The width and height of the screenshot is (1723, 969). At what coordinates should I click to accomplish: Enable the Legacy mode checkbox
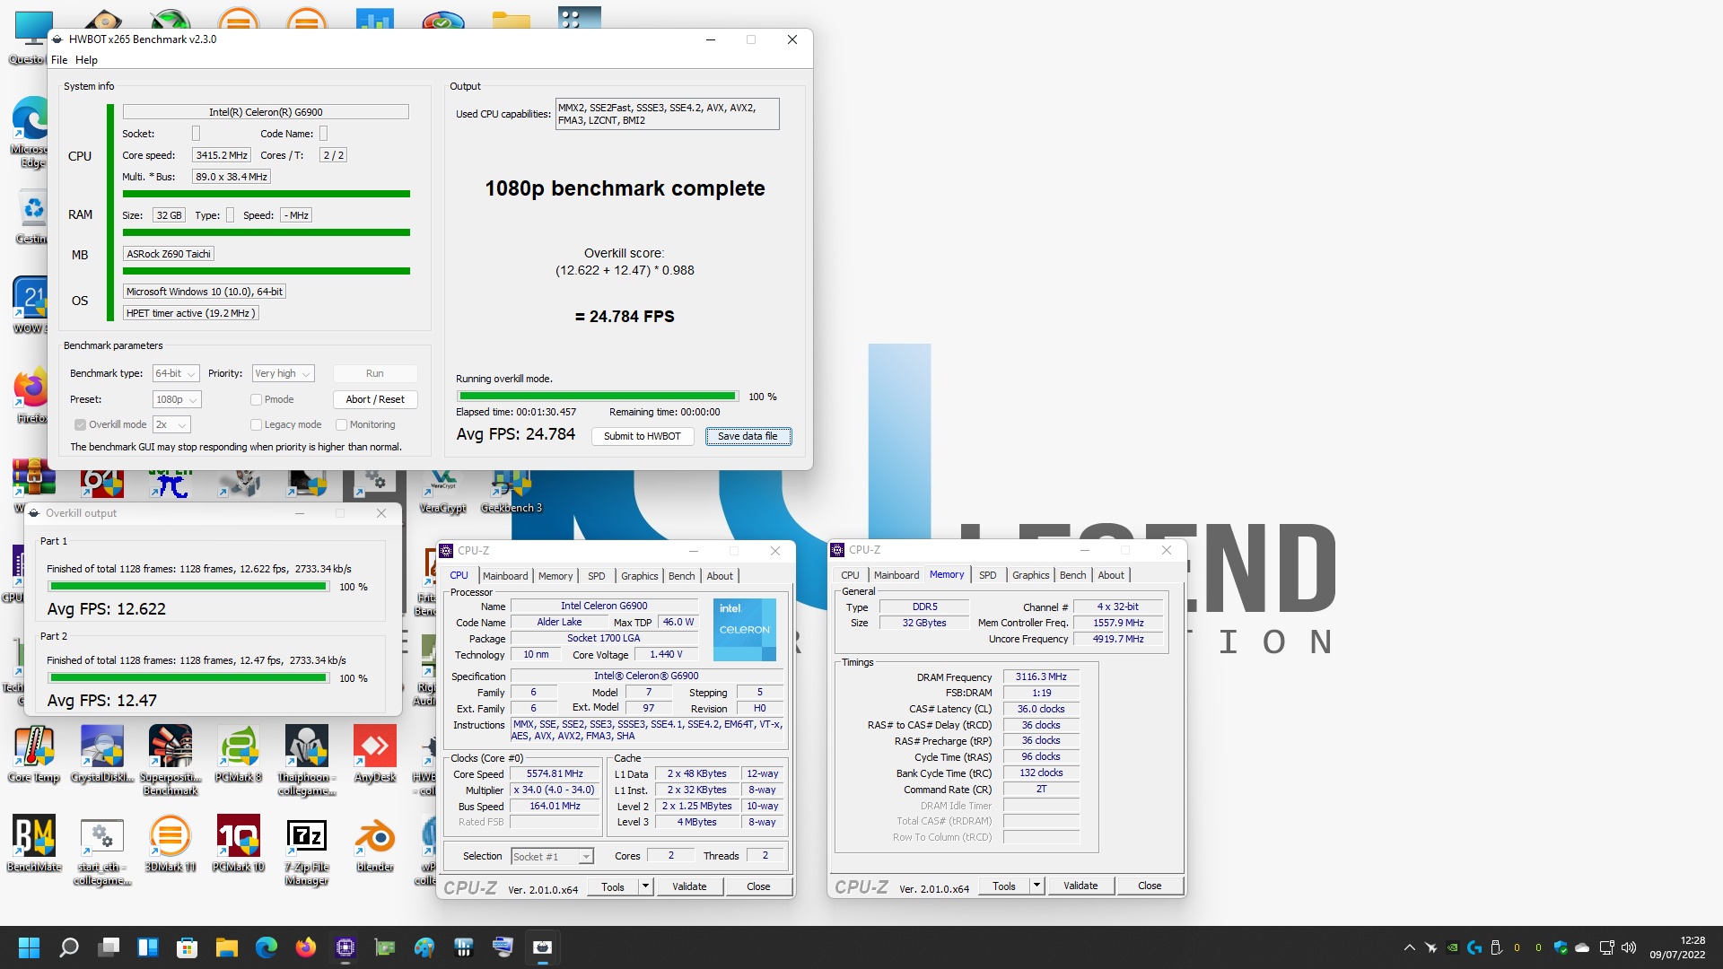[256, 424]
